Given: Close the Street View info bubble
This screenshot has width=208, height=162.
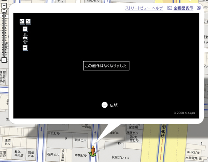Looking at the screenshot, I should (199, 8).
